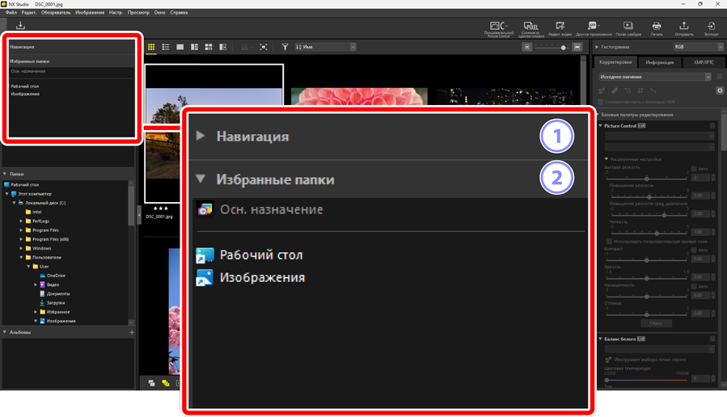Open Редакт. видео video editor
The height and width of the screenshot is (417, 727).
pyautogui.click(x=560, y=28)
